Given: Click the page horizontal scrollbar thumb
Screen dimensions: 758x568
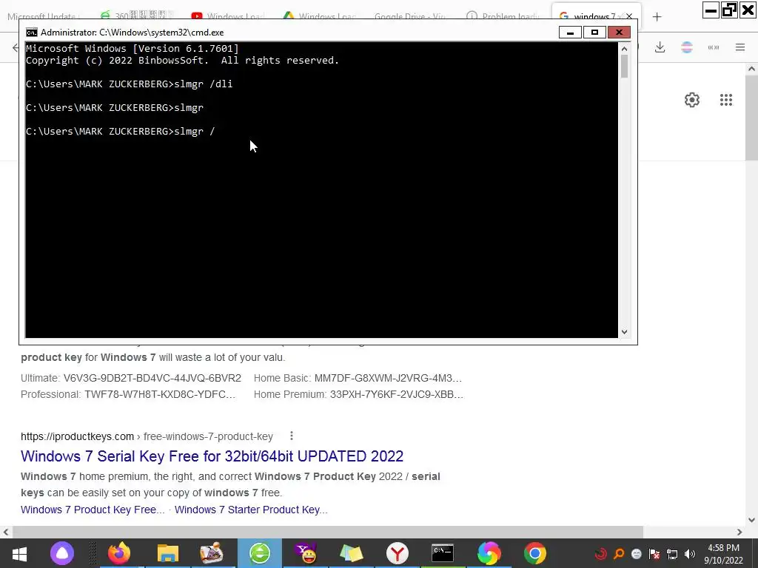Looking at the screenshot, I should [x=328, y=532].
